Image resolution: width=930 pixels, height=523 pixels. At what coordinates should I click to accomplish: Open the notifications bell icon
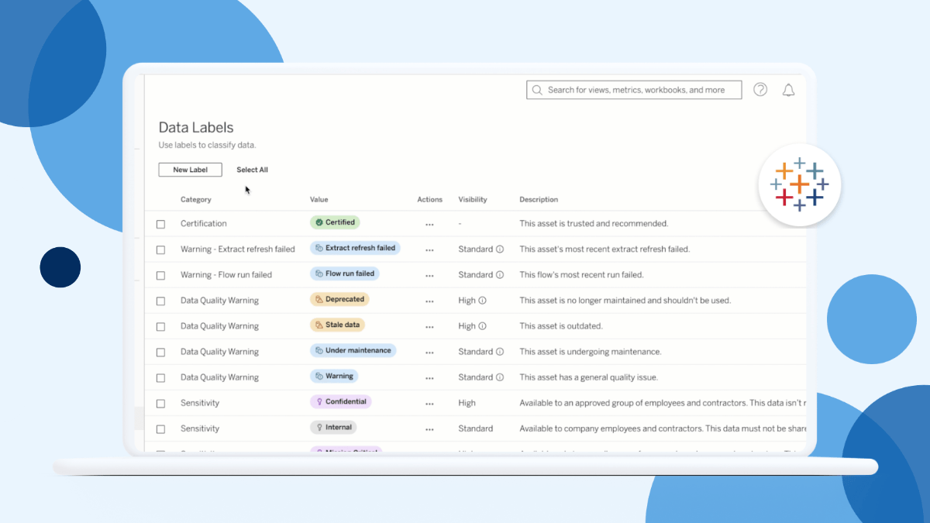pos(788,90)
